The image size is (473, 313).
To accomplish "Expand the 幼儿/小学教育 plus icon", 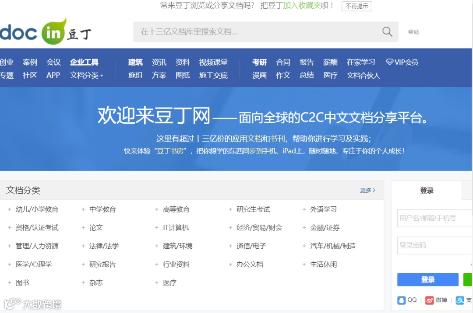I will [x=10, y=209].
